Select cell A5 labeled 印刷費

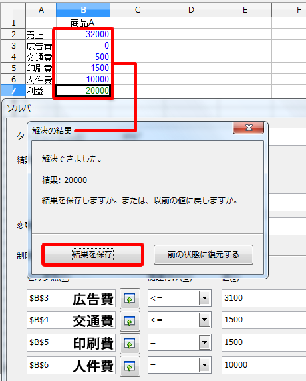coord(41,68)
